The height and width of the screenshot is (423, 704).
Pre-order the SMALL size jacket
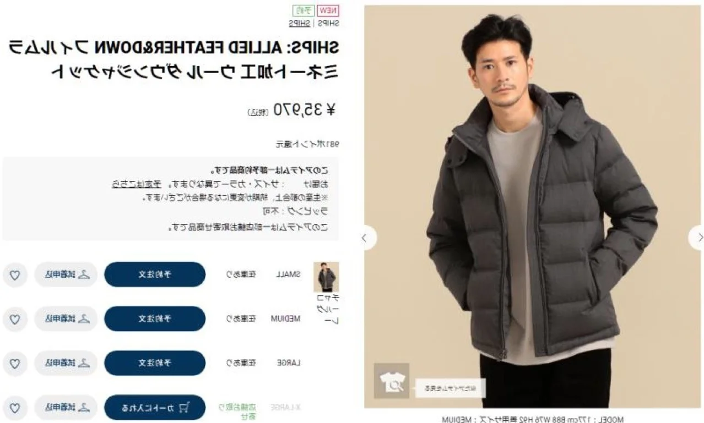tap(155, 274)
